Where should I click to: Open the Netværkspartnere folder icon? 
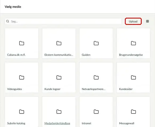[x=96, y=78]
